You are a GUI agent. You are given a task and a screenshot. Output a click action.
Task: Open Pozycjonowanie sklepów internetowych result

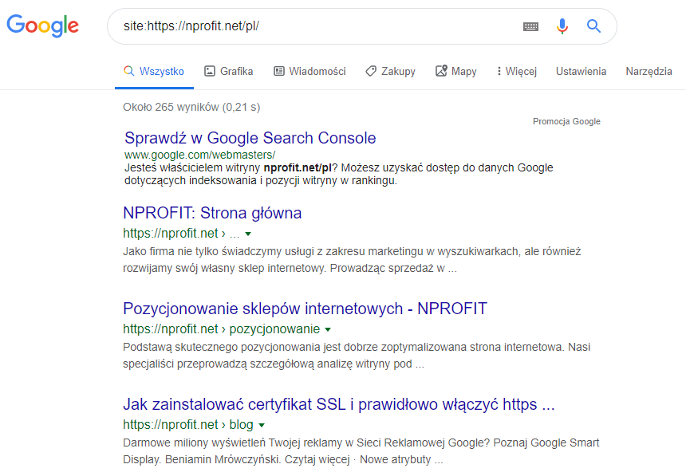(305, 309)
